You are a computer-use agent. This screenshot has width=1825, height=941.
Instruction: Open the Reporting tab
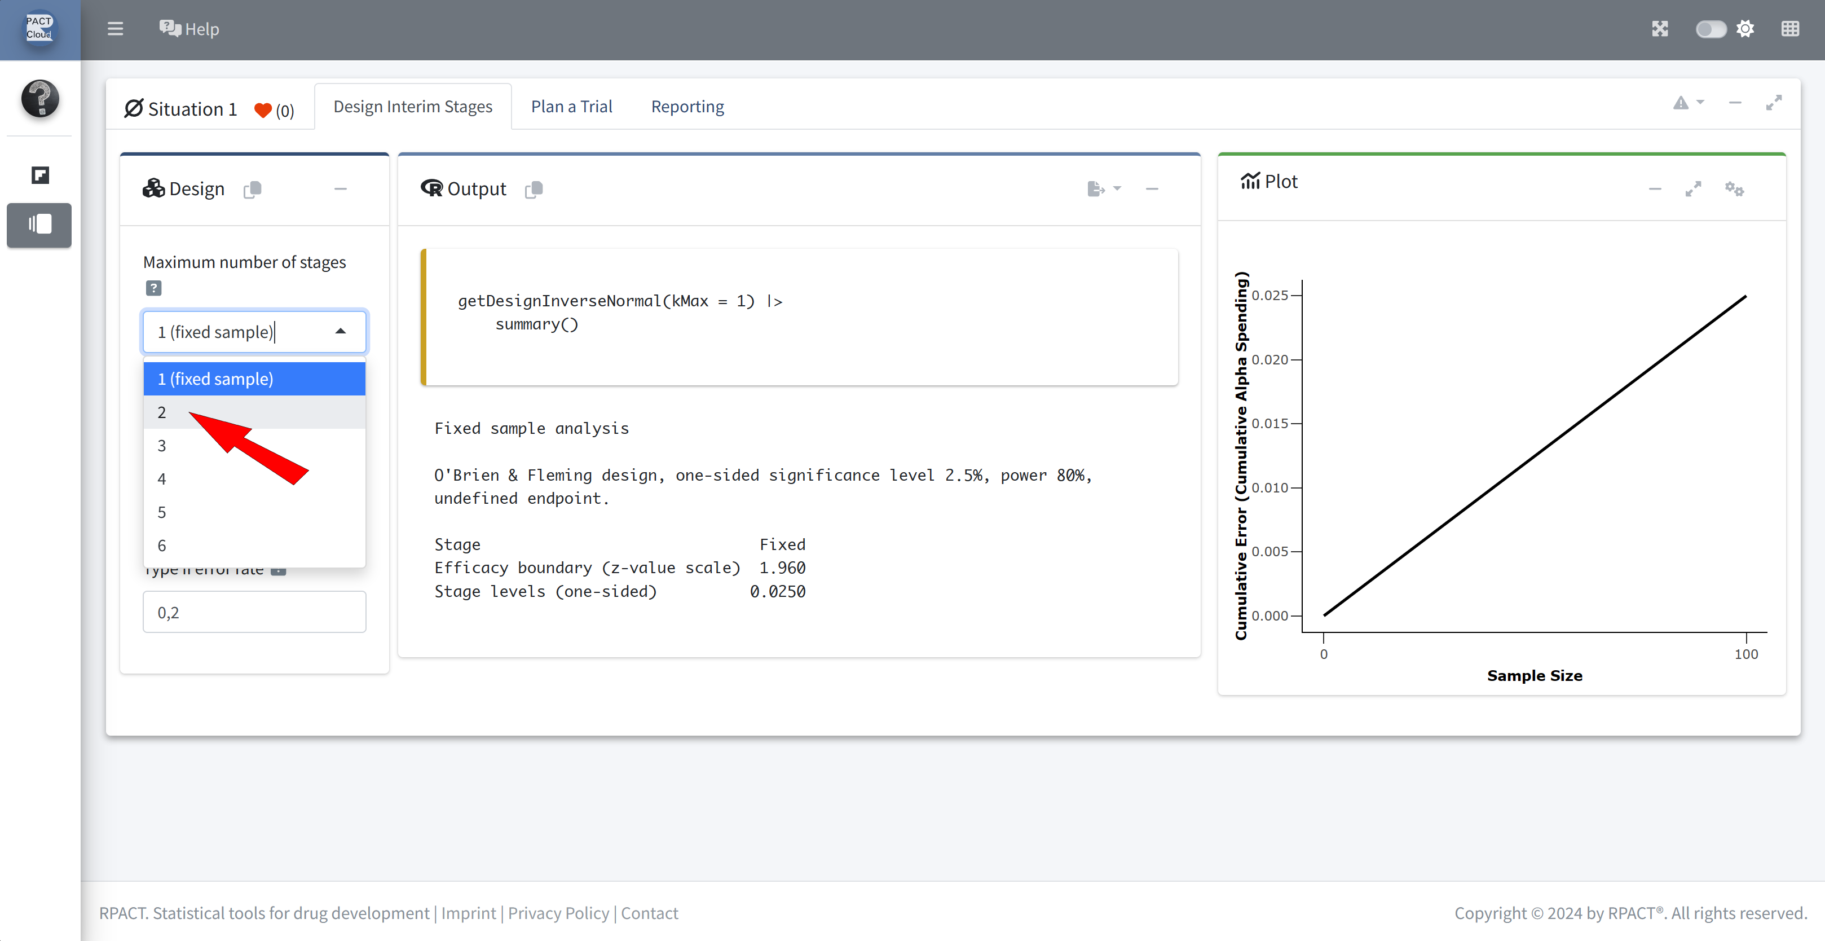[687, 106]
